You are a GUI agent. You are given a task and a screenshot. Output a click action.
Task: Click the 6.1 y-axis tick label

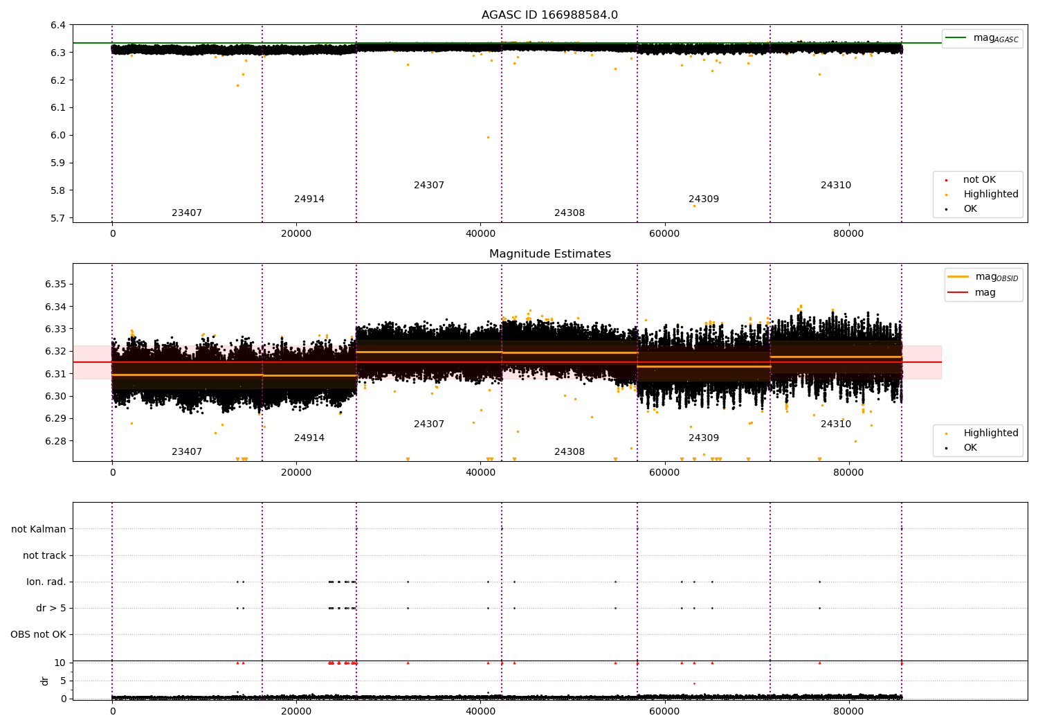click(58, 108)
